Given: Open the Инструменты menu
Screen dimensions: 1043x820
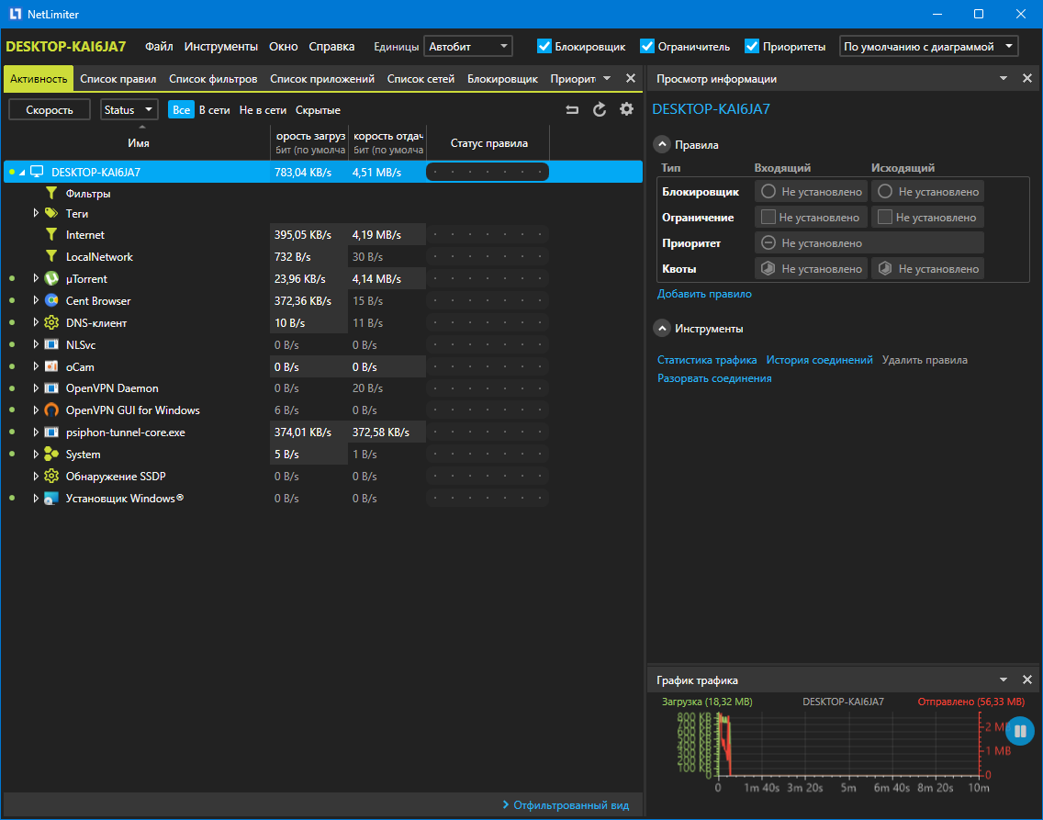Looking at the screenshot, I should 220,46.
